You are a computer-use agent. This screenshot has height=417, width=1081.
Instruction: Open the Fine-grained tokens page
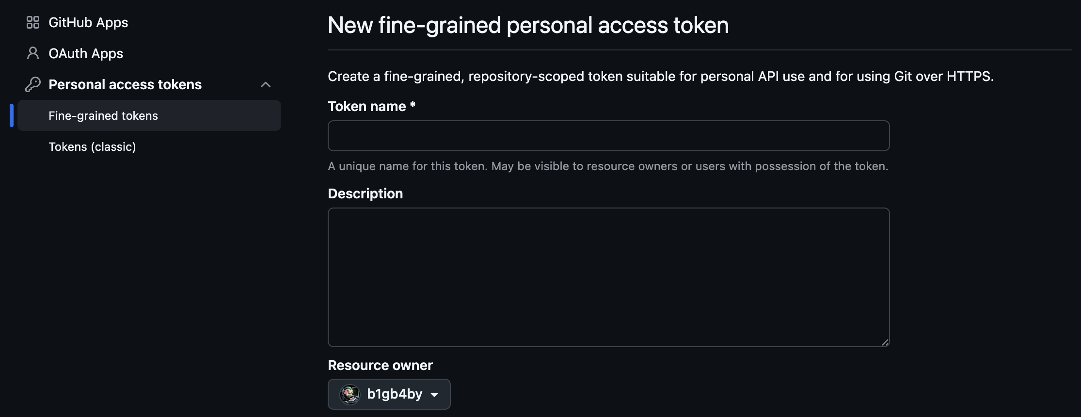tap(103, 115)
